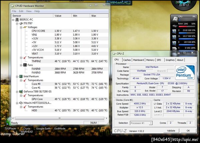Select the Google Earth desktop shortcut
This screenshot has height=143, width=200.
coord(43,128)
